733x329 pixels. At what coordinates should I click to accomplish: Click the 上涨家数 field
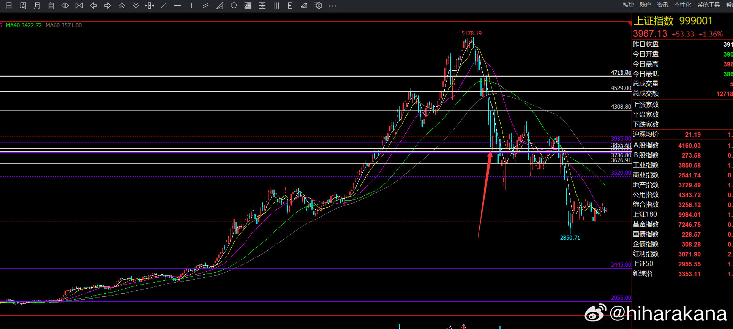coord(682,105)
